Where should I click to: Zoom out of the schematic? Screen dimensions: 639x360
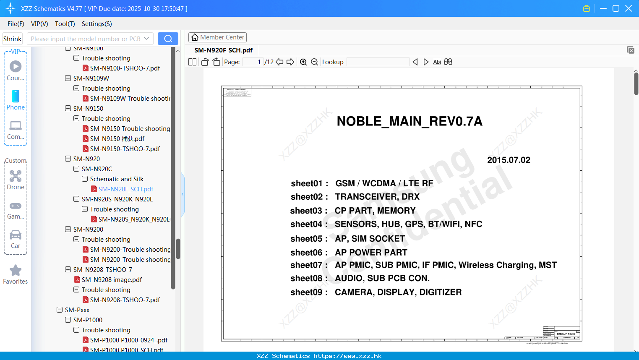(x=314, y=62)
